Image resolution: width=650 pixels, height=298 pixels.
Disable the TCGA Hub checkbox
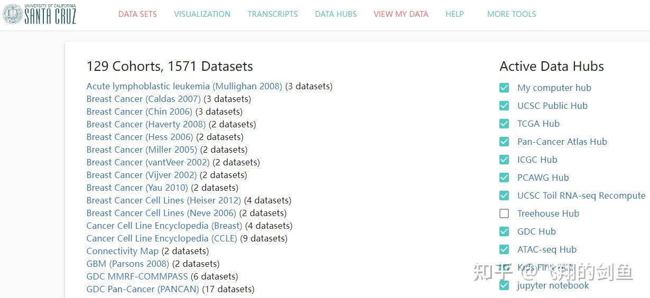(x=504, y=124)
